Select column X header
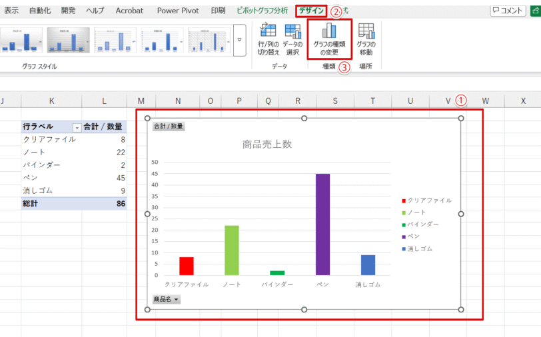 523,101
